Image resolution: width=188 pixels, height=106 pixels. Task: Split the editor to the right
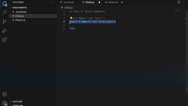pyautogui.click(x=179, y=2)
